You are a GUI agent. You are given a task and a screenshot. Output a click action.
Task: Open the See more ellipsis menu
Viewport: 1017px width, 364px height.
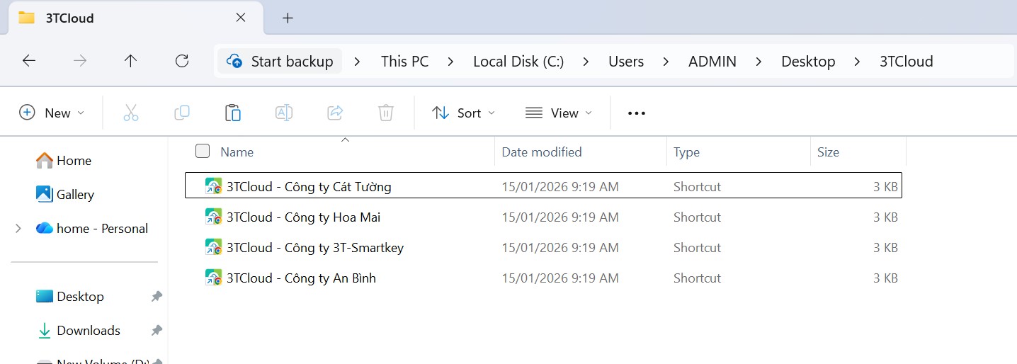pos(637,113)
